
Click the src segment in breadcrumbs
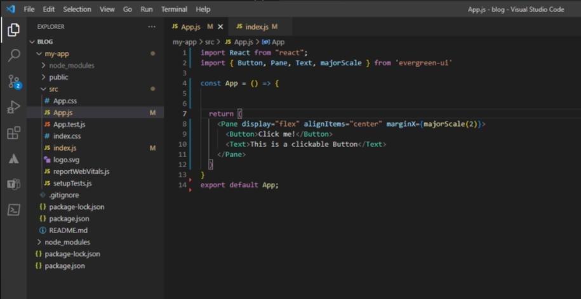[209, 42]
